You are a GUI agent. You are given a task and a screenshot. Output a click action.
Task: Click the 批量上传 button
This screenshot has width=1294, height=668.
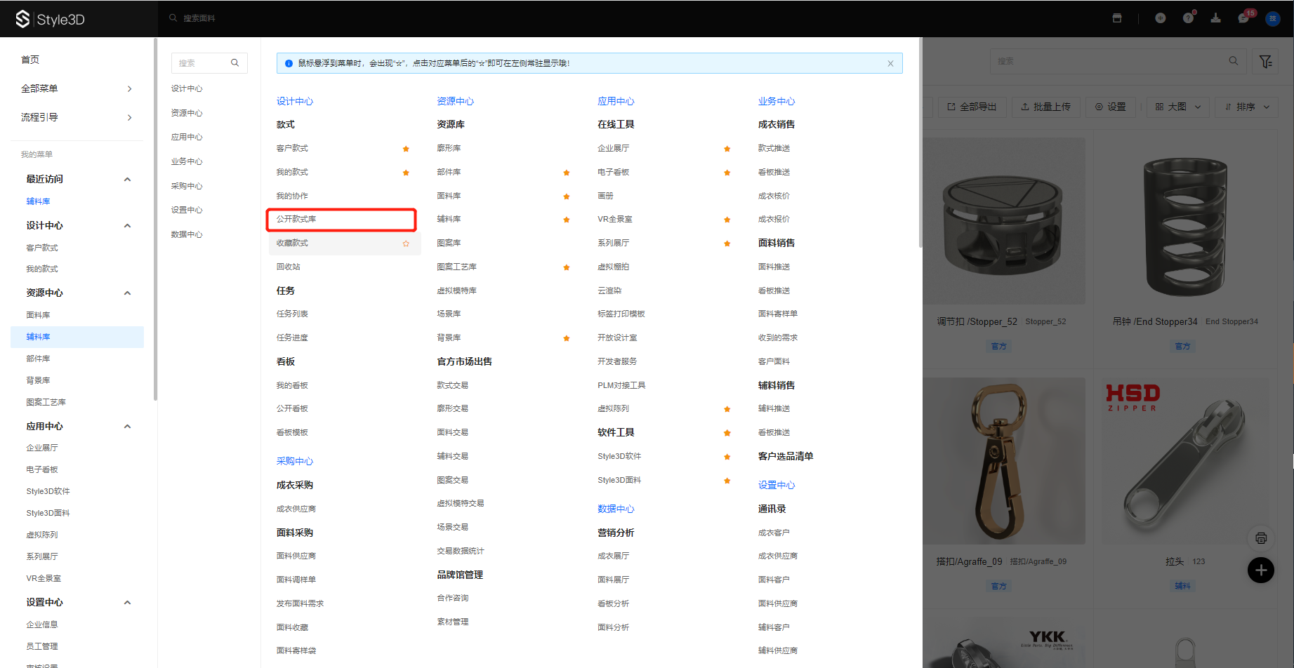point(1045,107)
